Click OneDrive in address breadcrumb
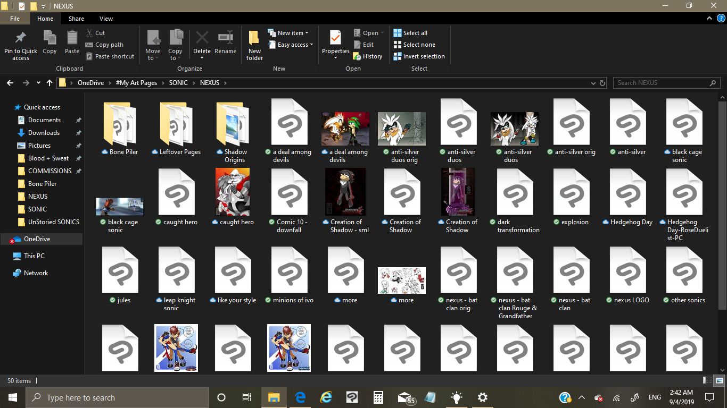 coord(91,83)
